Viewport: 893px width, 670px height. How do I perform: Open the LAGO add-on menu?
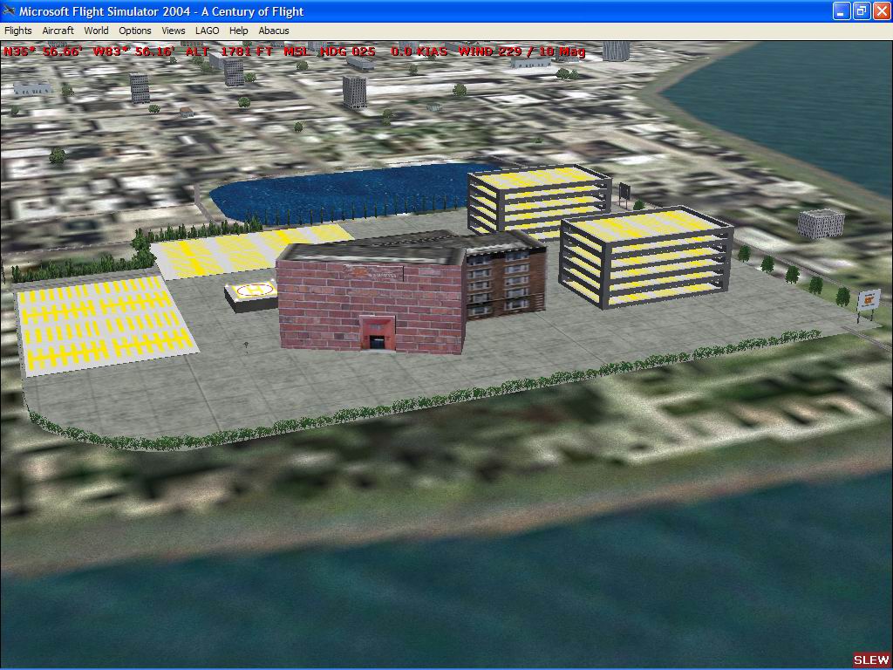(x=208, y=31)
